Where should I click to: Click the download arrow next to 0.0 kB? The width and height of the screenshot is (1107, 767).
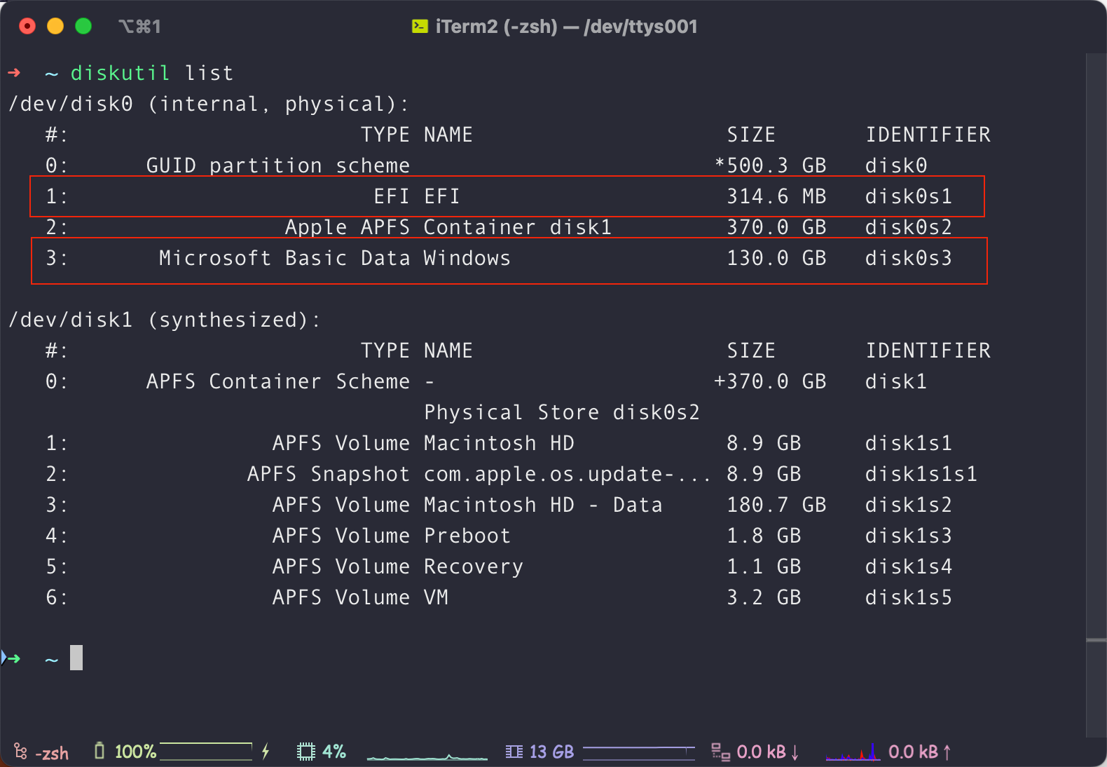point(795,753)
